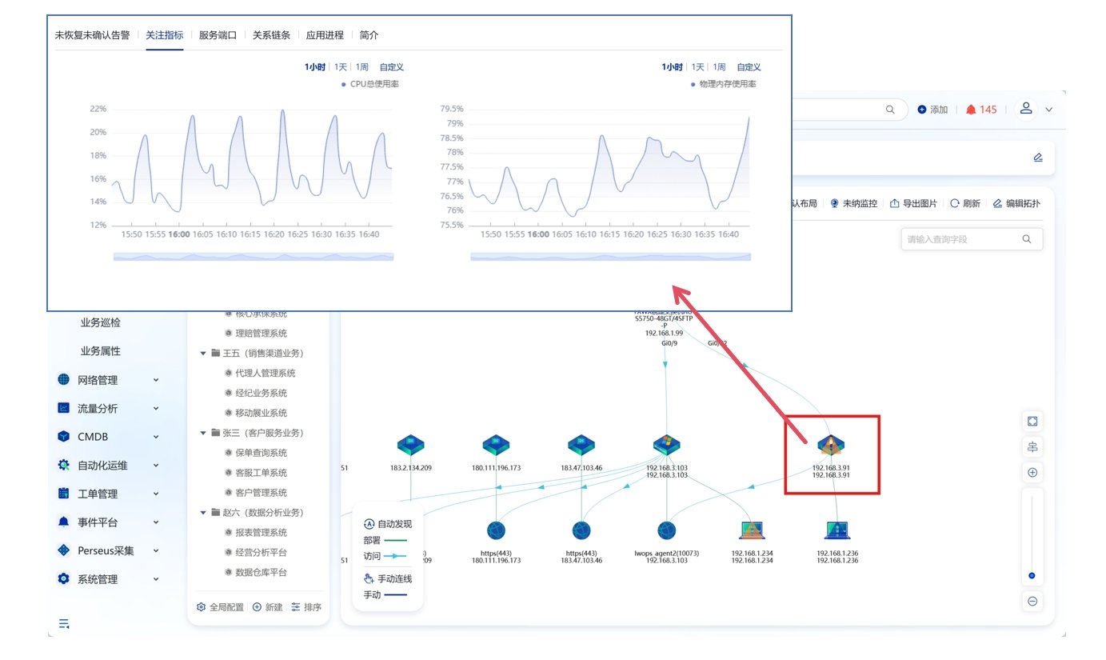The width and height of the screenshot is (1106, 660).
Task: Click the Perseus采集 diamond icon
Action: coord(64,550)
